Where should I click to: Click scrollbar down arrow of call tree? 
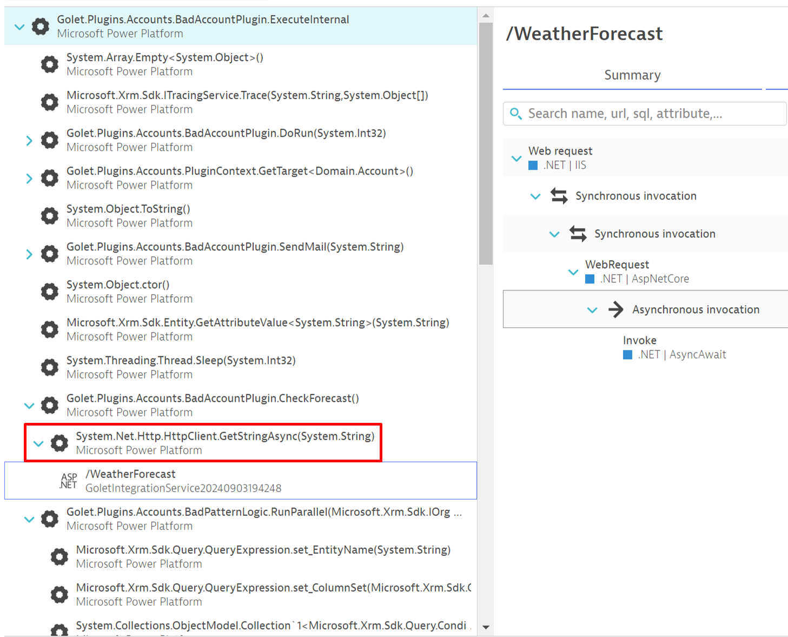click(486, 627)
